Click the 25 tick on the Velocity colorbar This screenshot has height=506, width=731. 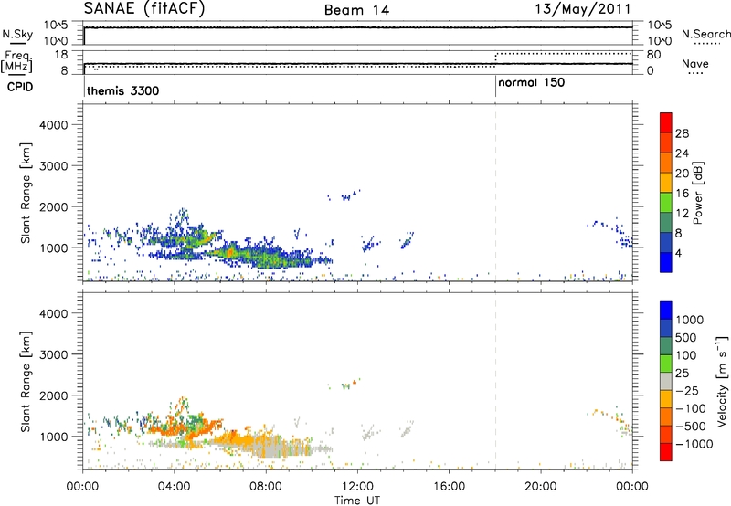coord(682,373)
